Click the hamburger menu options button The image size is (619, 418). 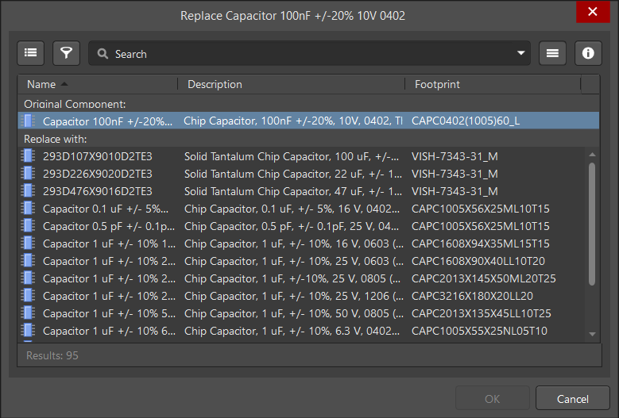point(552,53)
